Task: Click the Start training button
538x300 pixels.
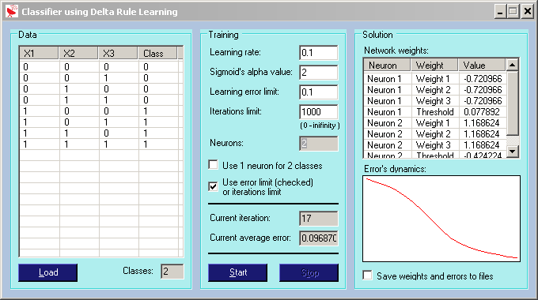Action: click(238, 272)
